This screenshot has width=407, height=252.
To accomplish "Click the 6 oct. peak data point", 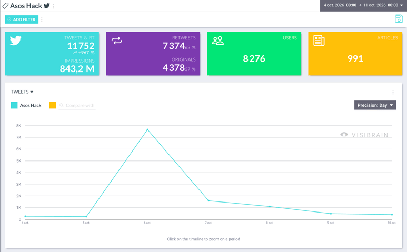I will (147, 129).
